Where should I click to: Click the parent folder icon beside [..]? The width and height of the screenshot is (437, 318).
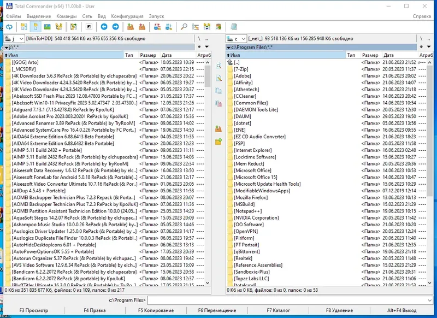point(229,62)
